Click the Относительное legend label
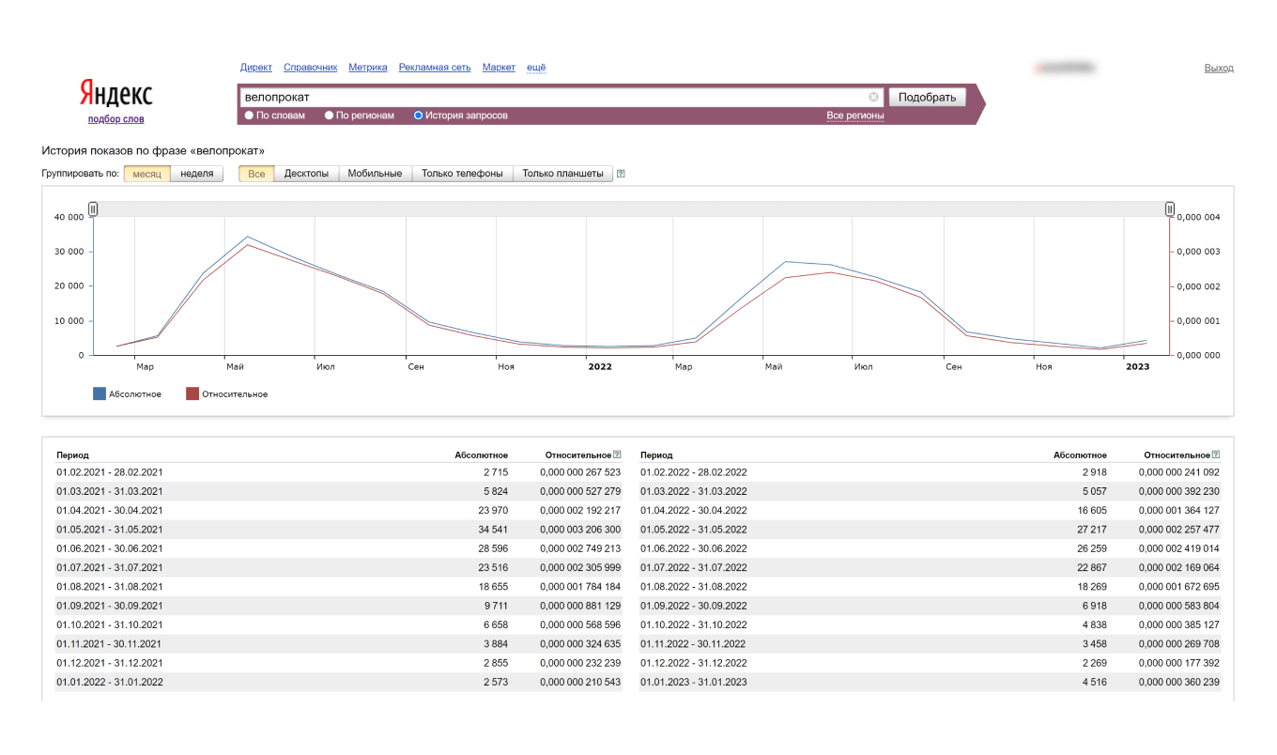The width and height of the screenshot is (1277, 755). [235, 394]
